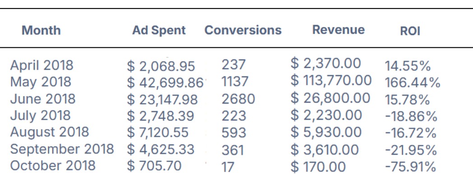Viewport: 473px width, 175px height.
Task: Click the Month column header
Action: 41,31
